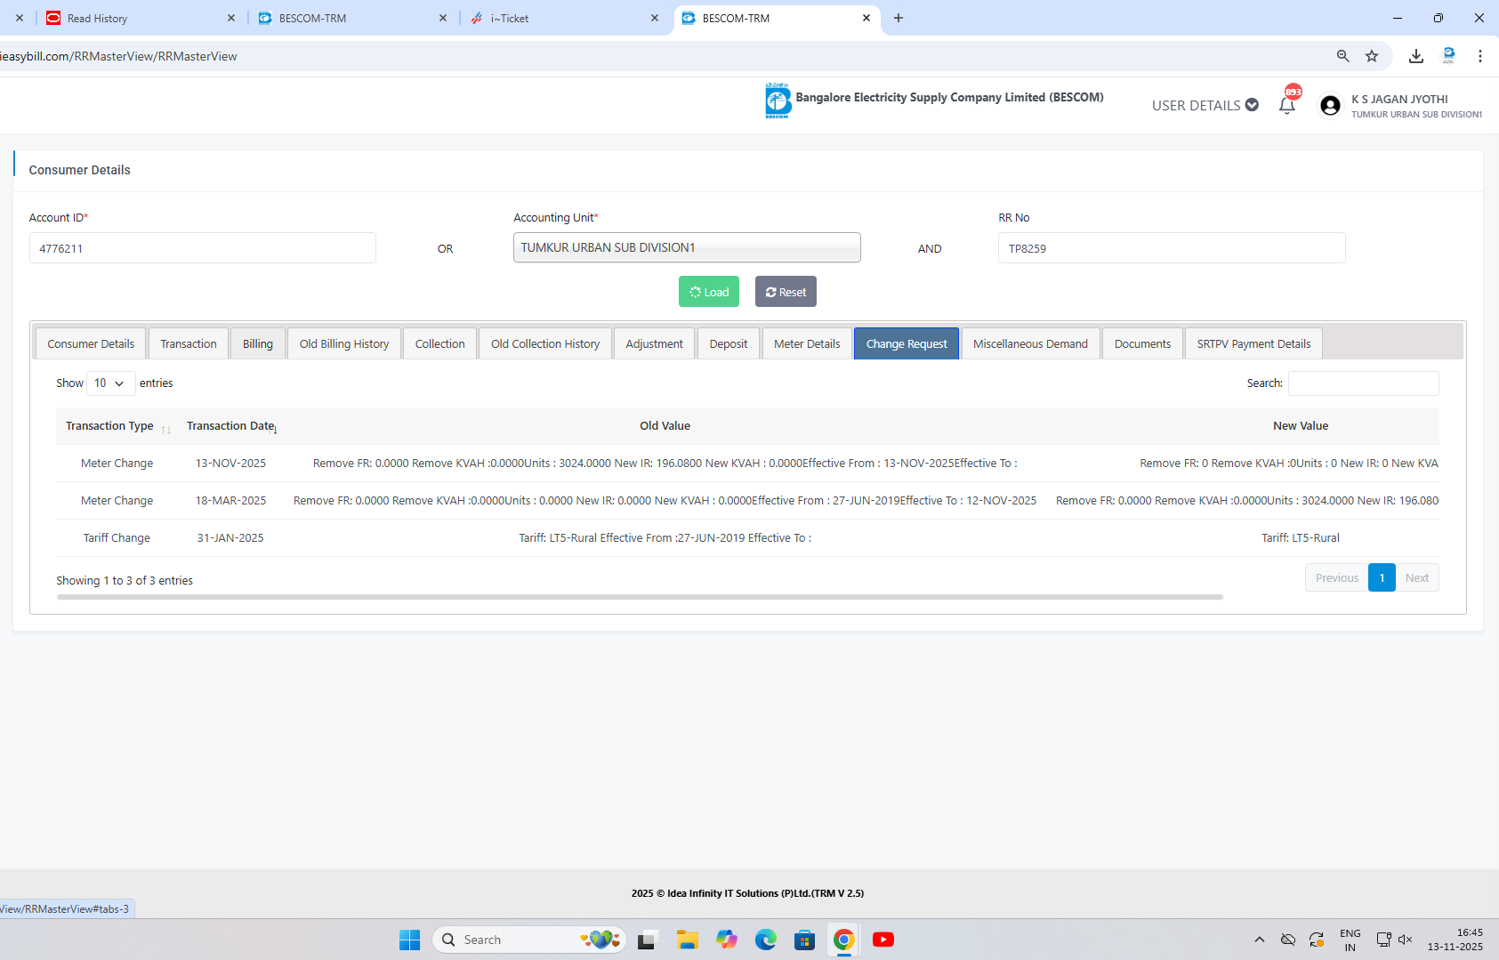Open File Explorer from the taskbar
The image size is (1499, 960).
[687, 940]
